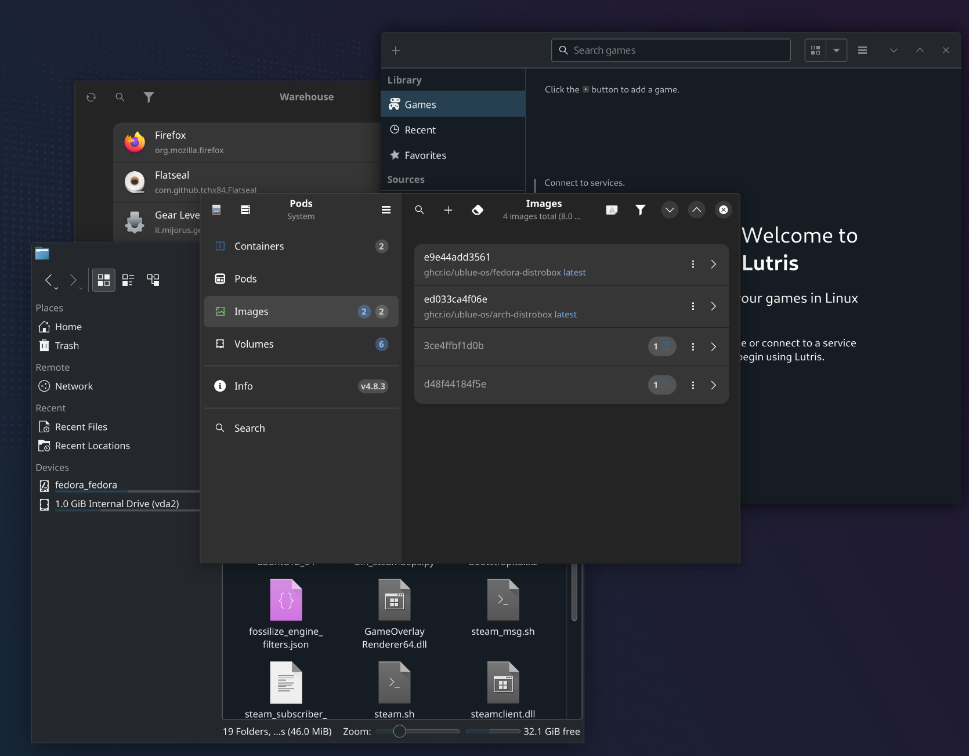Select fossilize_engine_filters.json file icon
Screen dimensions: 969x756
pyautogui.click(x=286, y=600)
